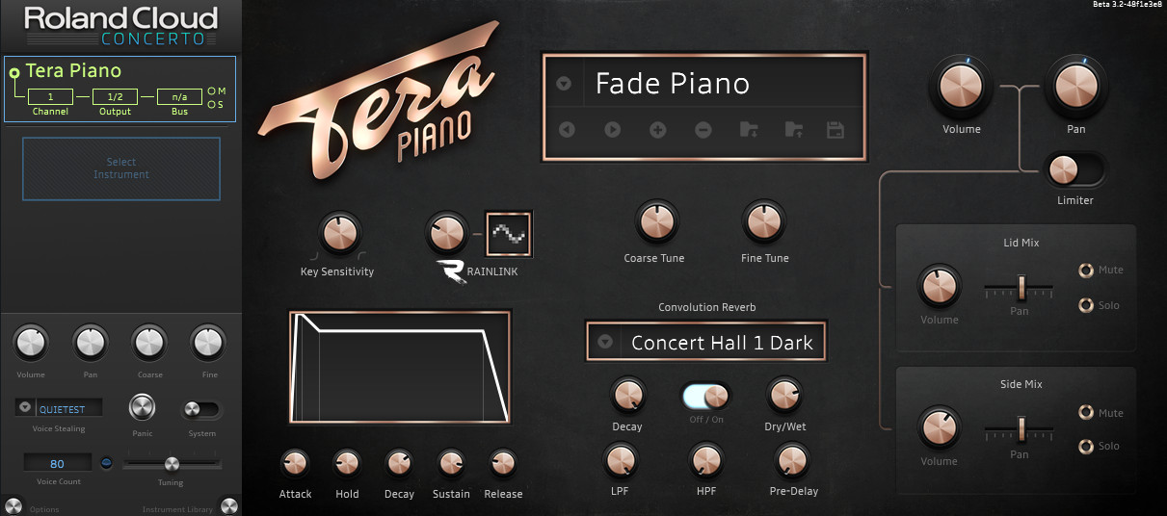Solo the Side Mix
The height and width of the screenshot is (516, 1167).
pyautogui.click(x=1086, y=447)
